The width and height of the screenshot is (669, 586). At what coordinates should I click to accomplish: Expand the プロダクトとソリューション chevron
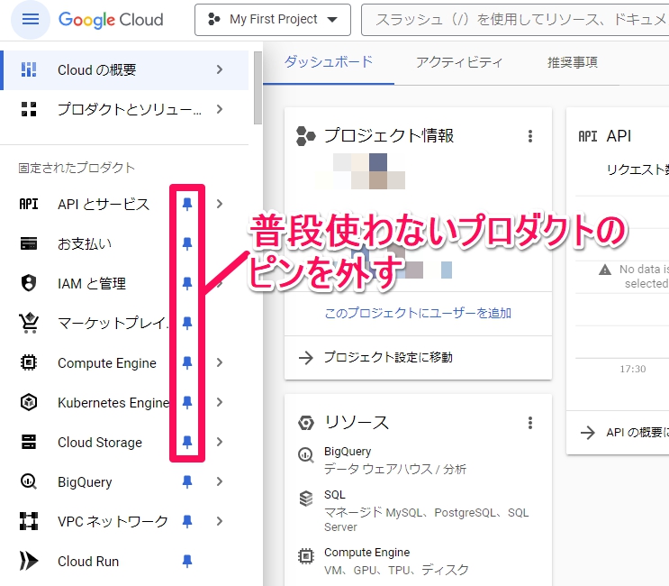[x=220, y=109]
